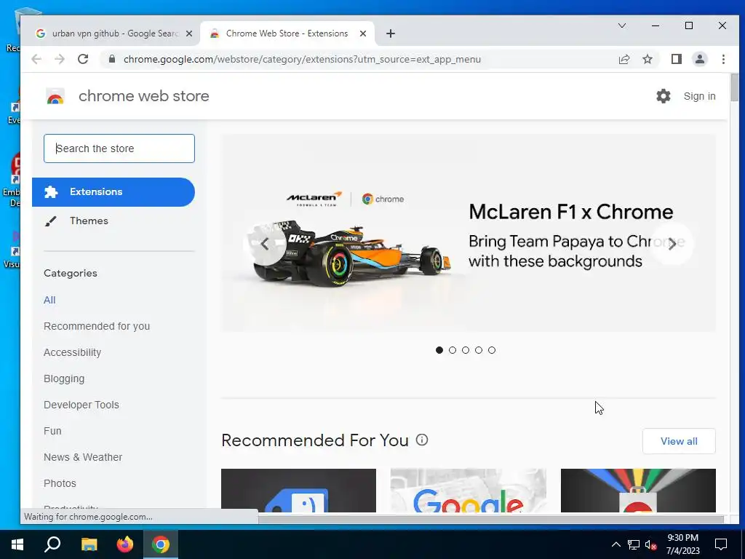Click the address bar URL

tap(302, 60)
